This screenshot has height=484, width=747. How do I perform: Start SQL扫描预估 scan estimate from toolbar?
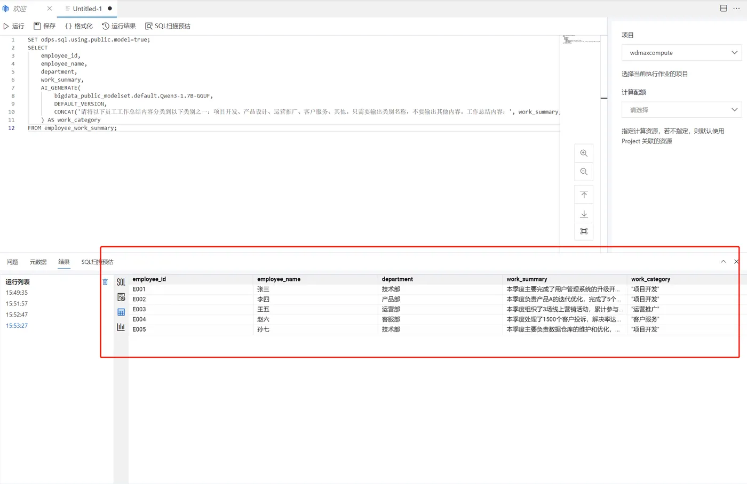pos(168,26)
